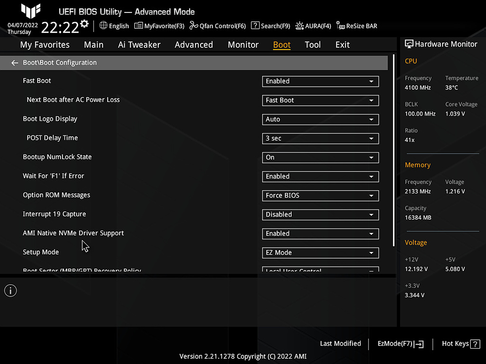The image size is (486, 364).
Task: Open the Bootup NumLock State dropdown
Action: [x=320, y=157]
